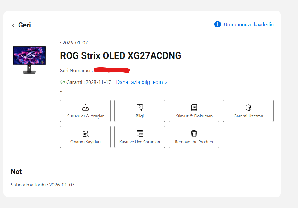Click the shield plus icon in Garanti Uzatma

pyautogui.click(x=248, y=108)
